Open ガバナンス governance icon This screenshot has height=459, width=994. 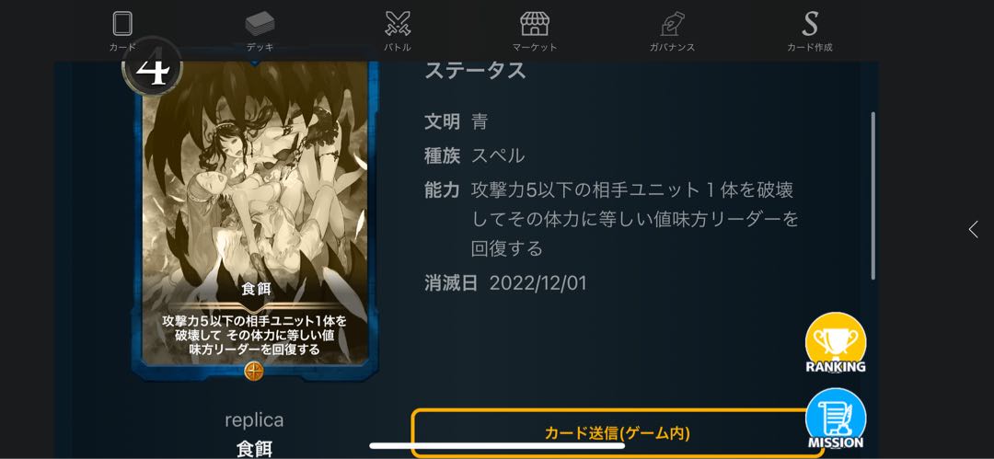[671, 24]
